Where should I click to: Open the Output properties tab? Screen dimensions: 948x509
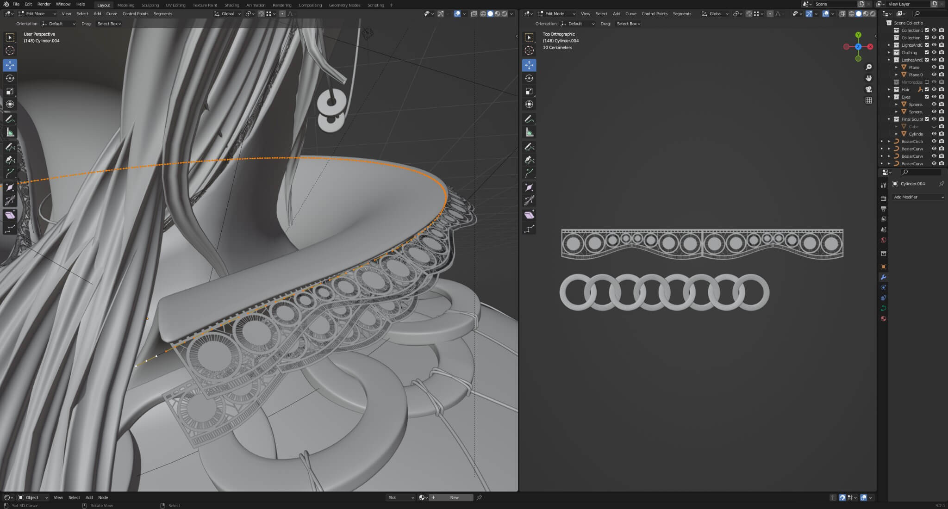tap(883, 209)
